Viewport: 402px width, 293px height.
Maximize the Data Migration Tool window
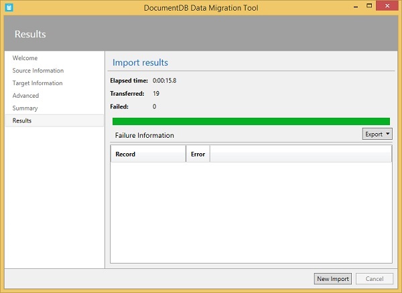[369, 5]
